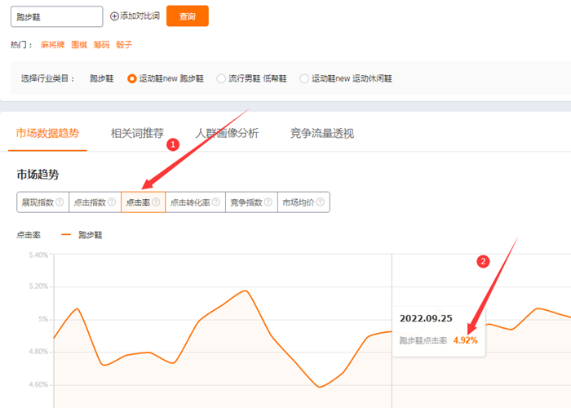Click help icon next to 点击率
Viewport: 571px width, 408px height.
click(x=155, y=202)
